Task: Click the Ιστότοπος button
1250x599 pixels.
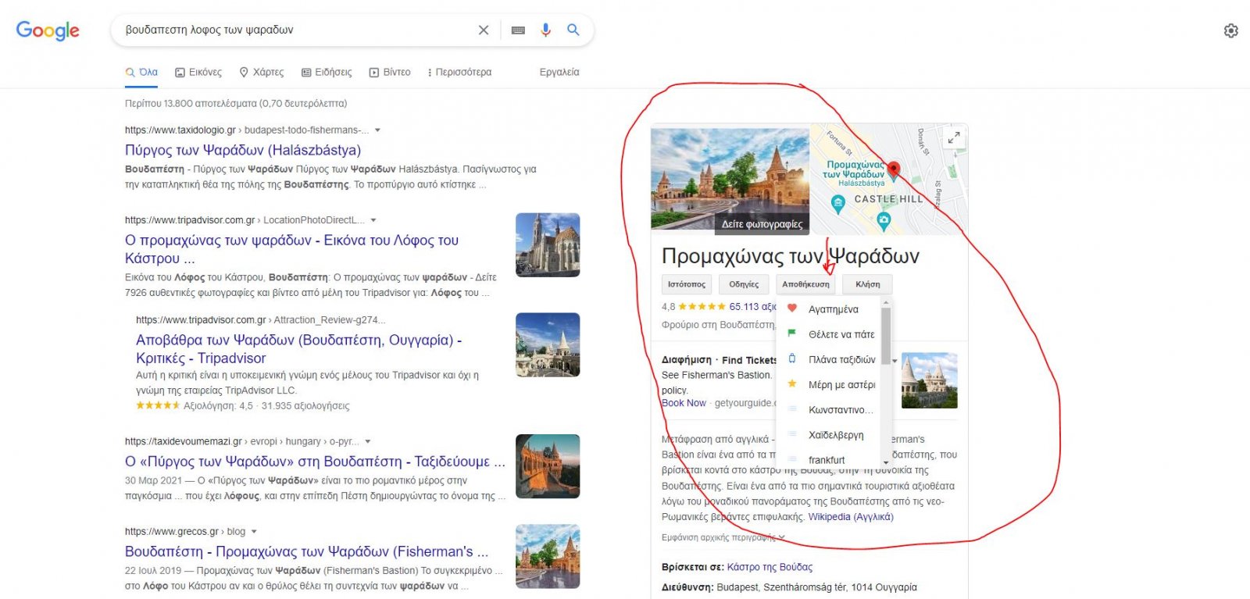Action: tap(687, 284)
